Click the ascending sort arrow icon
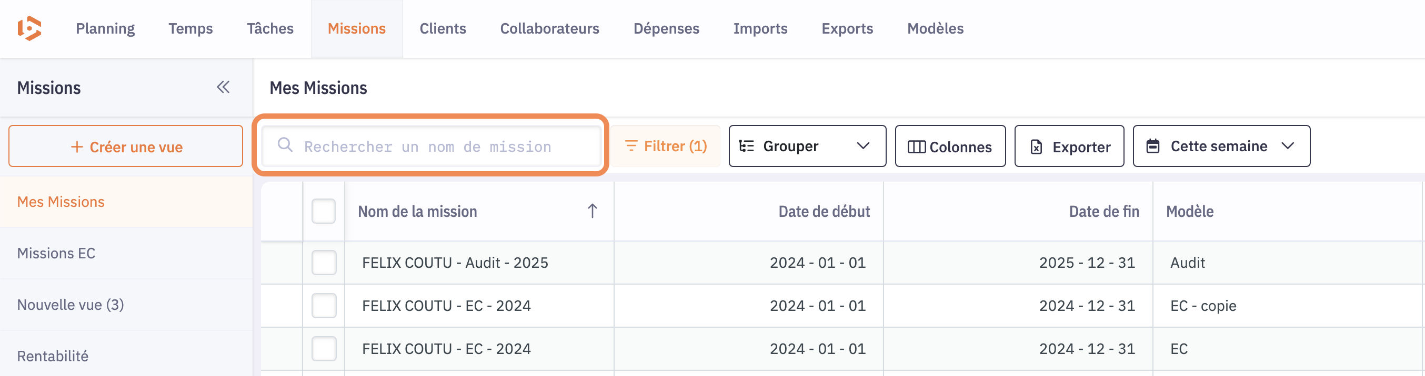The image size is (1425, 376). point(592,211)
